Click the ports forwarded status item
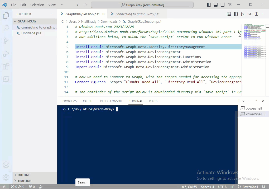 click(32, 187)
